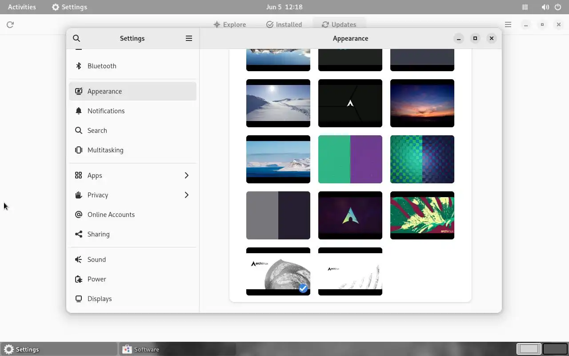Click the power icon in top bar
The height and width of the screenshot is (356, 569).
(x=558, y=7)
